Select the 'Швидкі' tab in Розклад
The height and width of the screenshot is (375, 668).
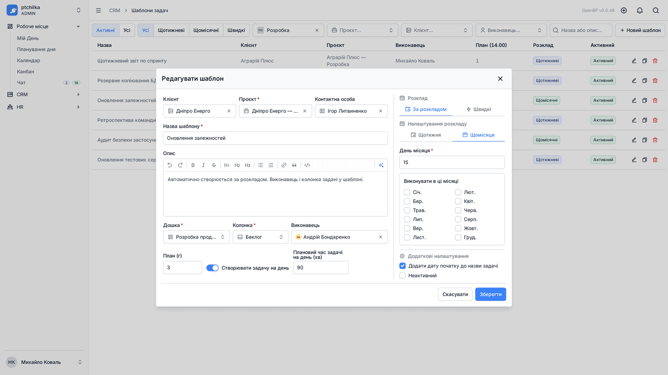(478, 110)
